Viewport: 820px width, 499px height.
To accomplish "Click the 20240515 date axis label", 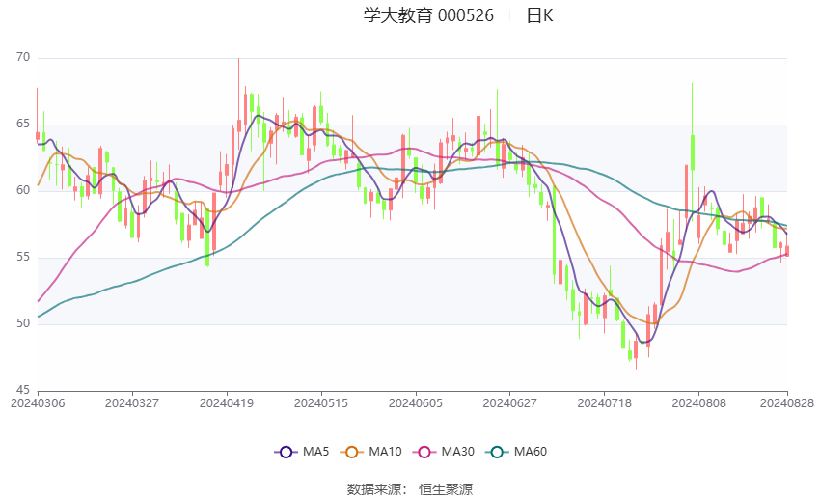I will (321, 403).
